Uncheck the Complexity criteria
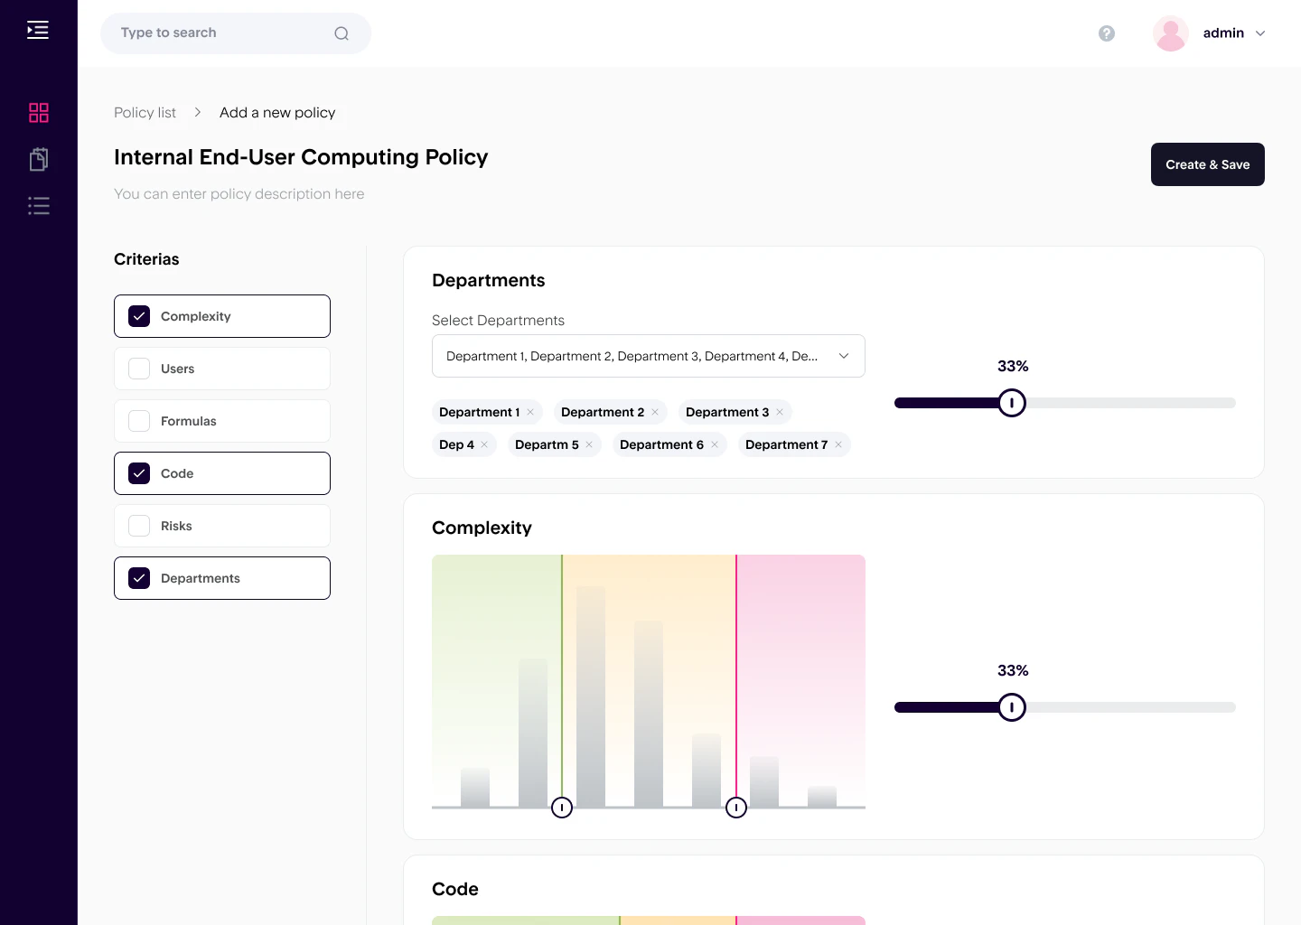 point(138,316)
